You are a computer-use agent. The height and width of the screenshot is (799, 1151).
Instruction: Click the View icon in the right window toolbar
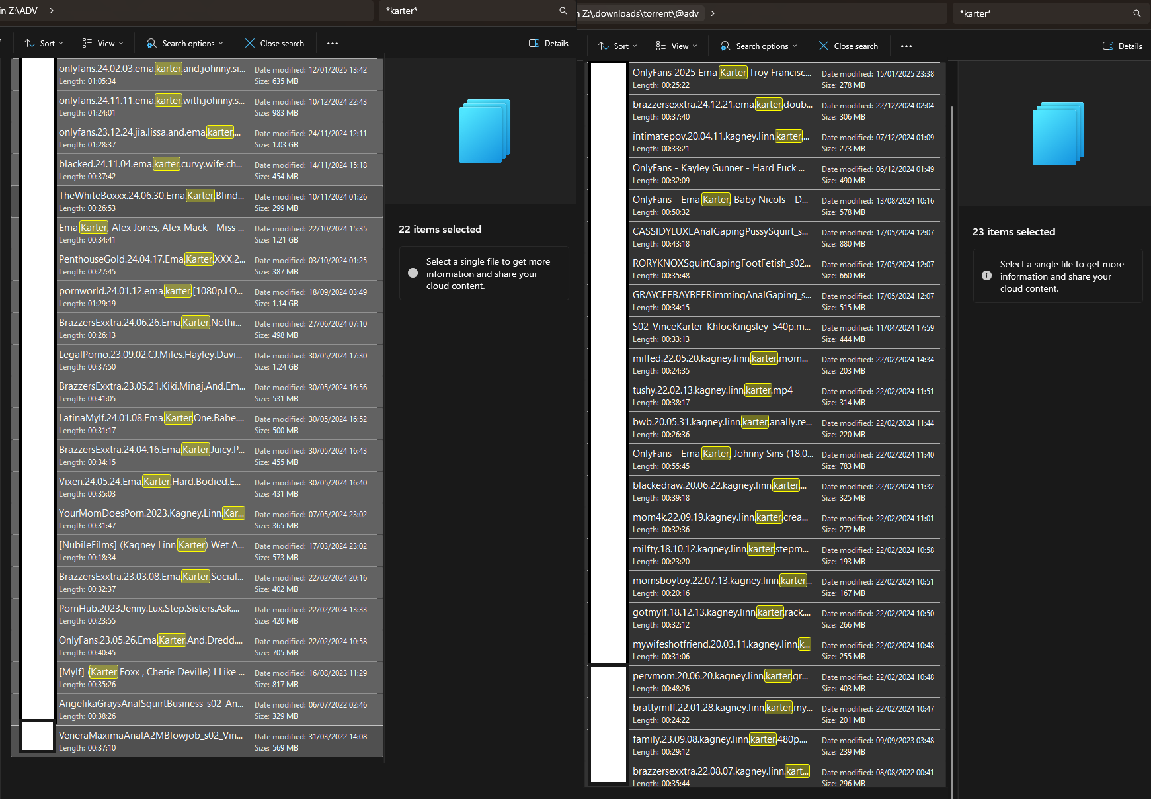pyautogui.click(x=660, y=46)
